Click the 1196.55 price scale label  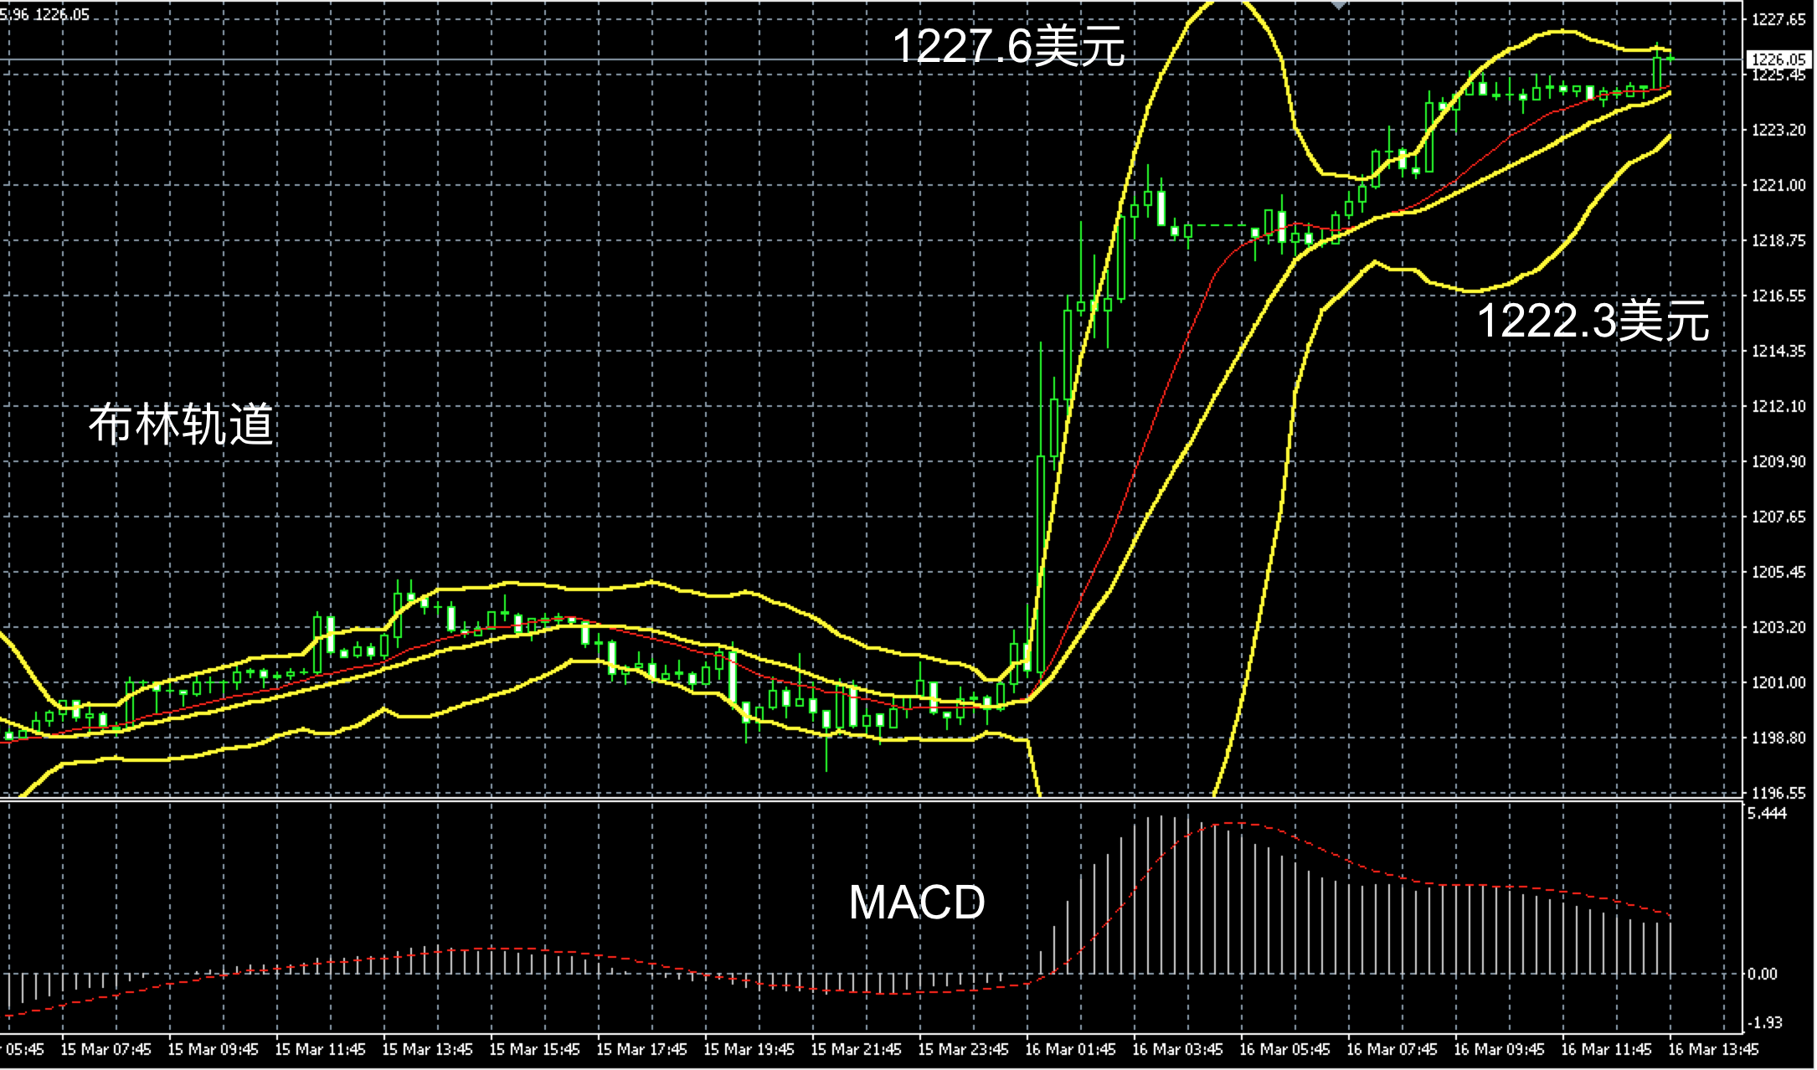pyautogui.click(x=1778, y=792)
